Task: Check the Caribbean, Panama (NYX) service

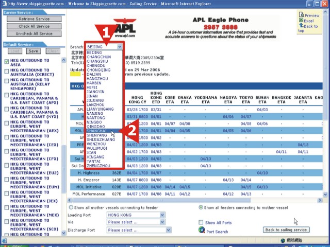Action: [x=7, y=109]
